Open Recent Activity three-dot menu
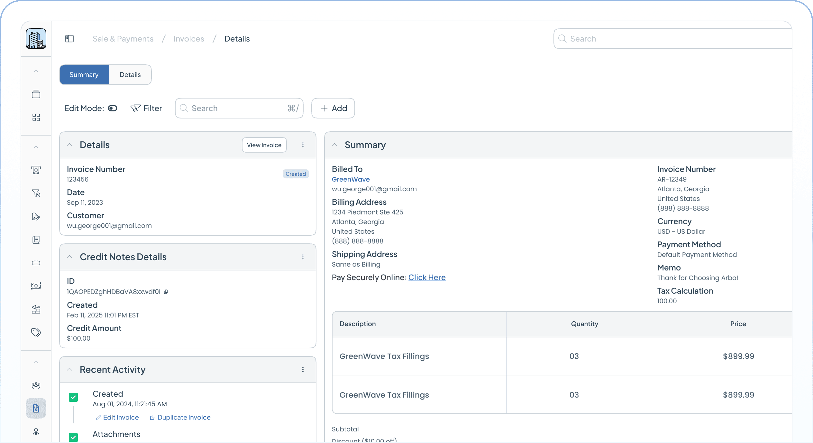 pos(303,370)
